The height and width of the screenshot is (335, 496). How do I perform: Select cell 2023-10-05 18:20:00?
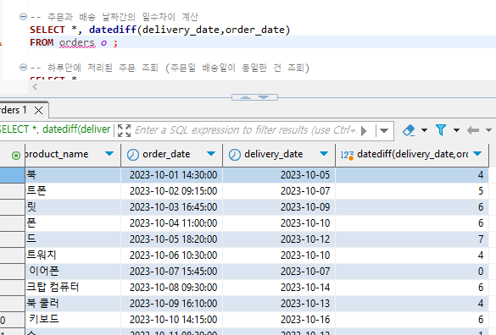click(x=172, y=239)
